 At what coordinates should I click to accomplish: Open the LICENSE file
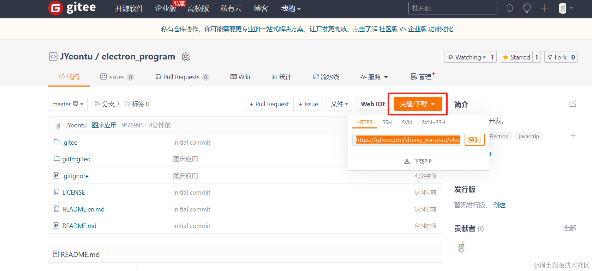[x=73, y=192]
